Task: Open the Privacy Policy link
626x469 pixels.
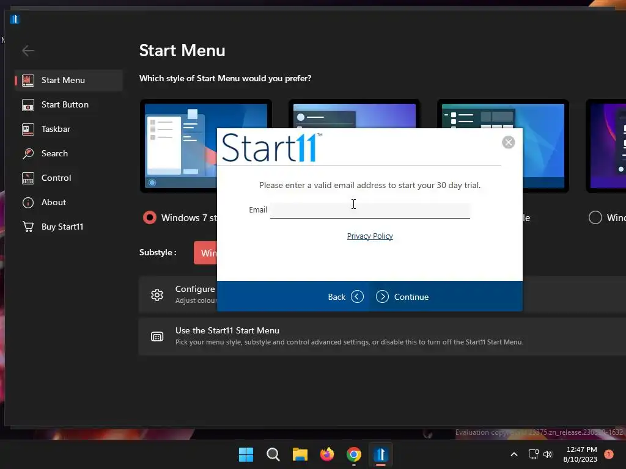Action: point(370,236)
